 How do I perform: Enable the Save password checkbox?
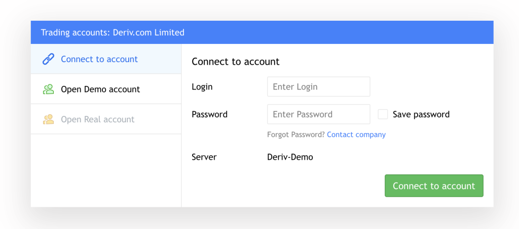(x=383, y=114)
